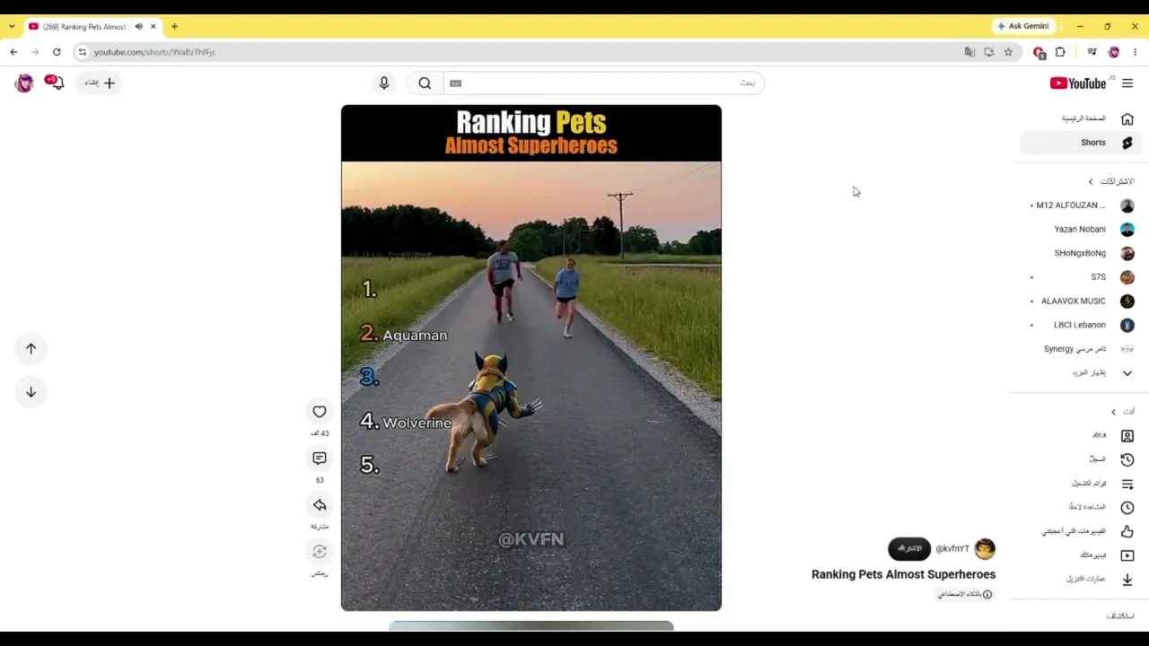Expand the You section header

click(1123, 412)
